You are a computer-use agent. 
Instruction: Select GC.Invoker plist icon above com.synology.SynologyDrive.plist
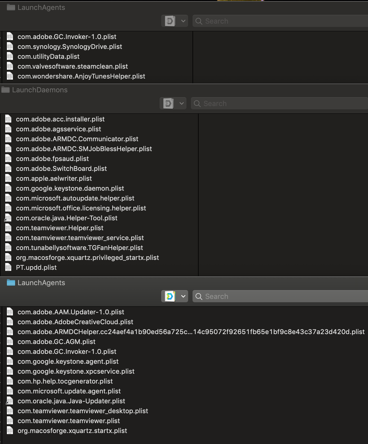pos(10,37)
